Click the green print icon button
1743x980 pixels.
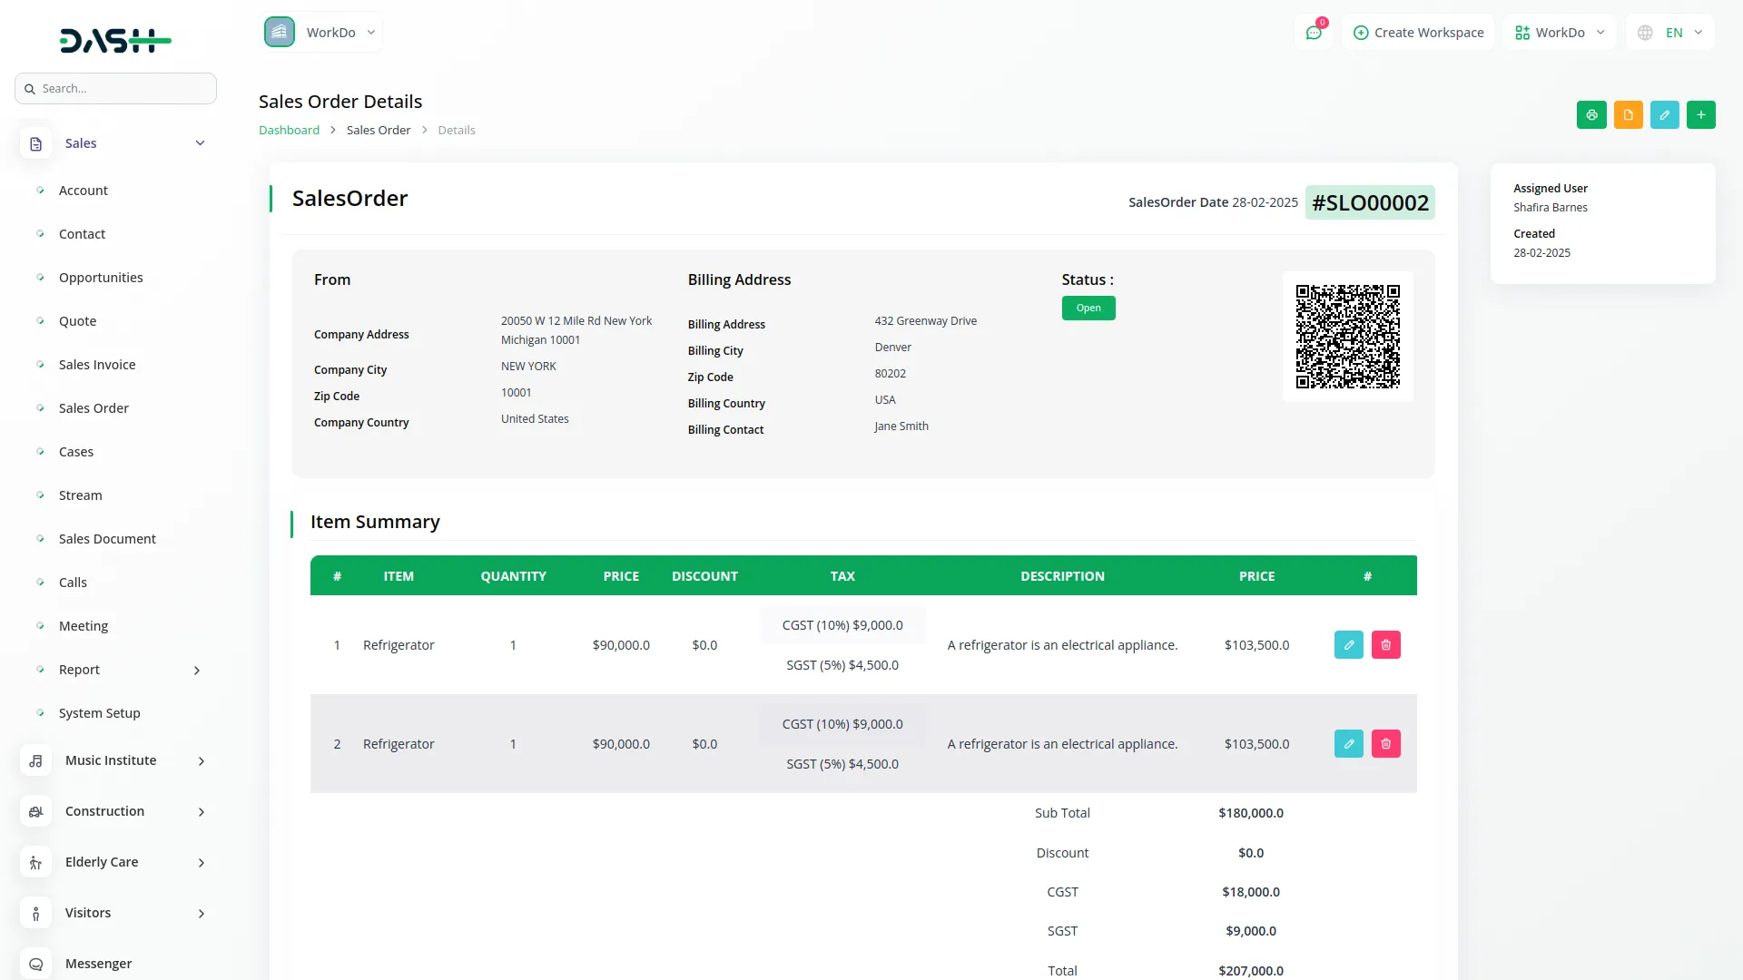[x=1591, y=115]
